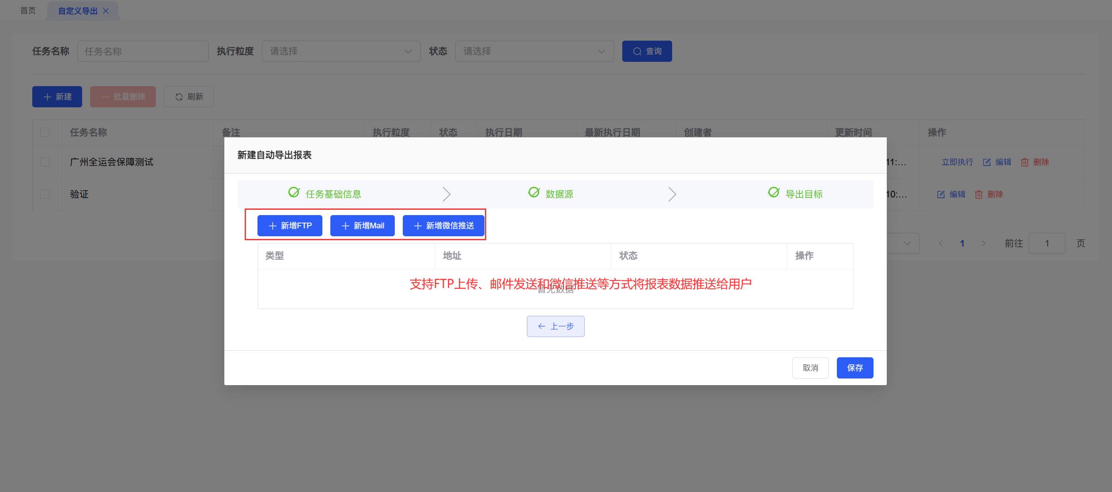The image size is (1112, 492).
Task: Go back with 上一步 button
Action: 556,326
